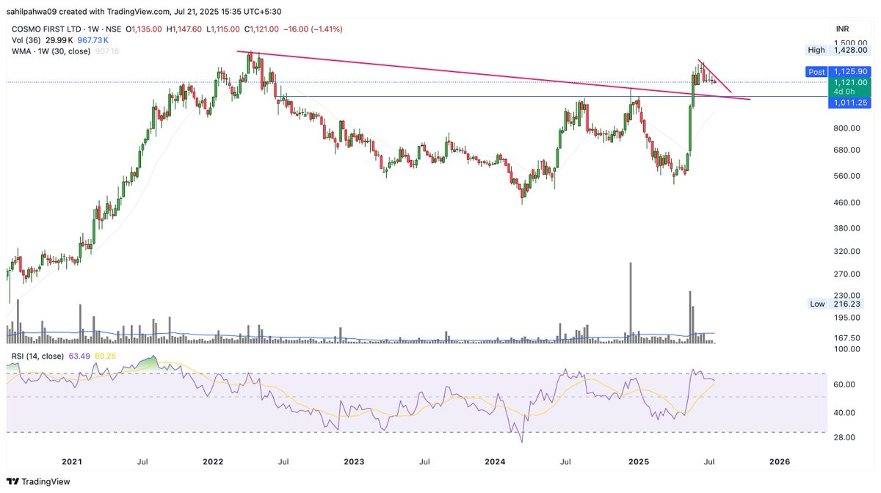Screen dimensions: 881x493
Task: Click the 2021 year label on time axis
Action: point(71,462)
